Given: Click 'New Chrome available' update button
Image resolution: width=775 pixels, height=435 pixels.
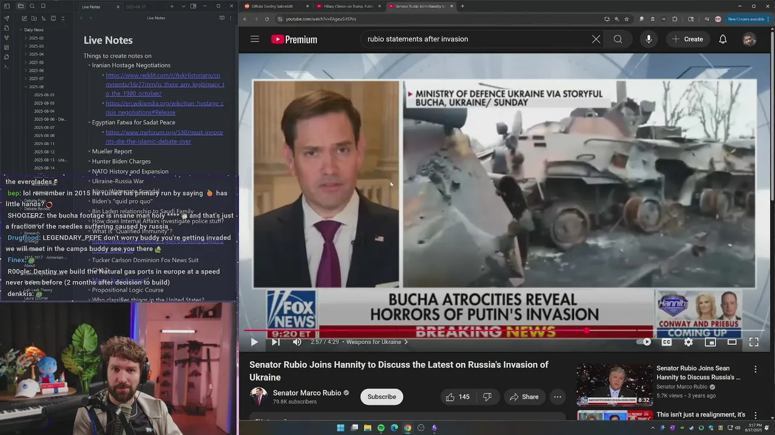Looking at the screenshot, I should (x=749, y=19).
